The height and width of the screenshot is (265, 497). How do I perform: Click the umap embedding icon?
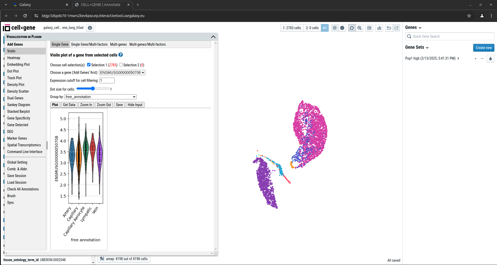(102, 259)
